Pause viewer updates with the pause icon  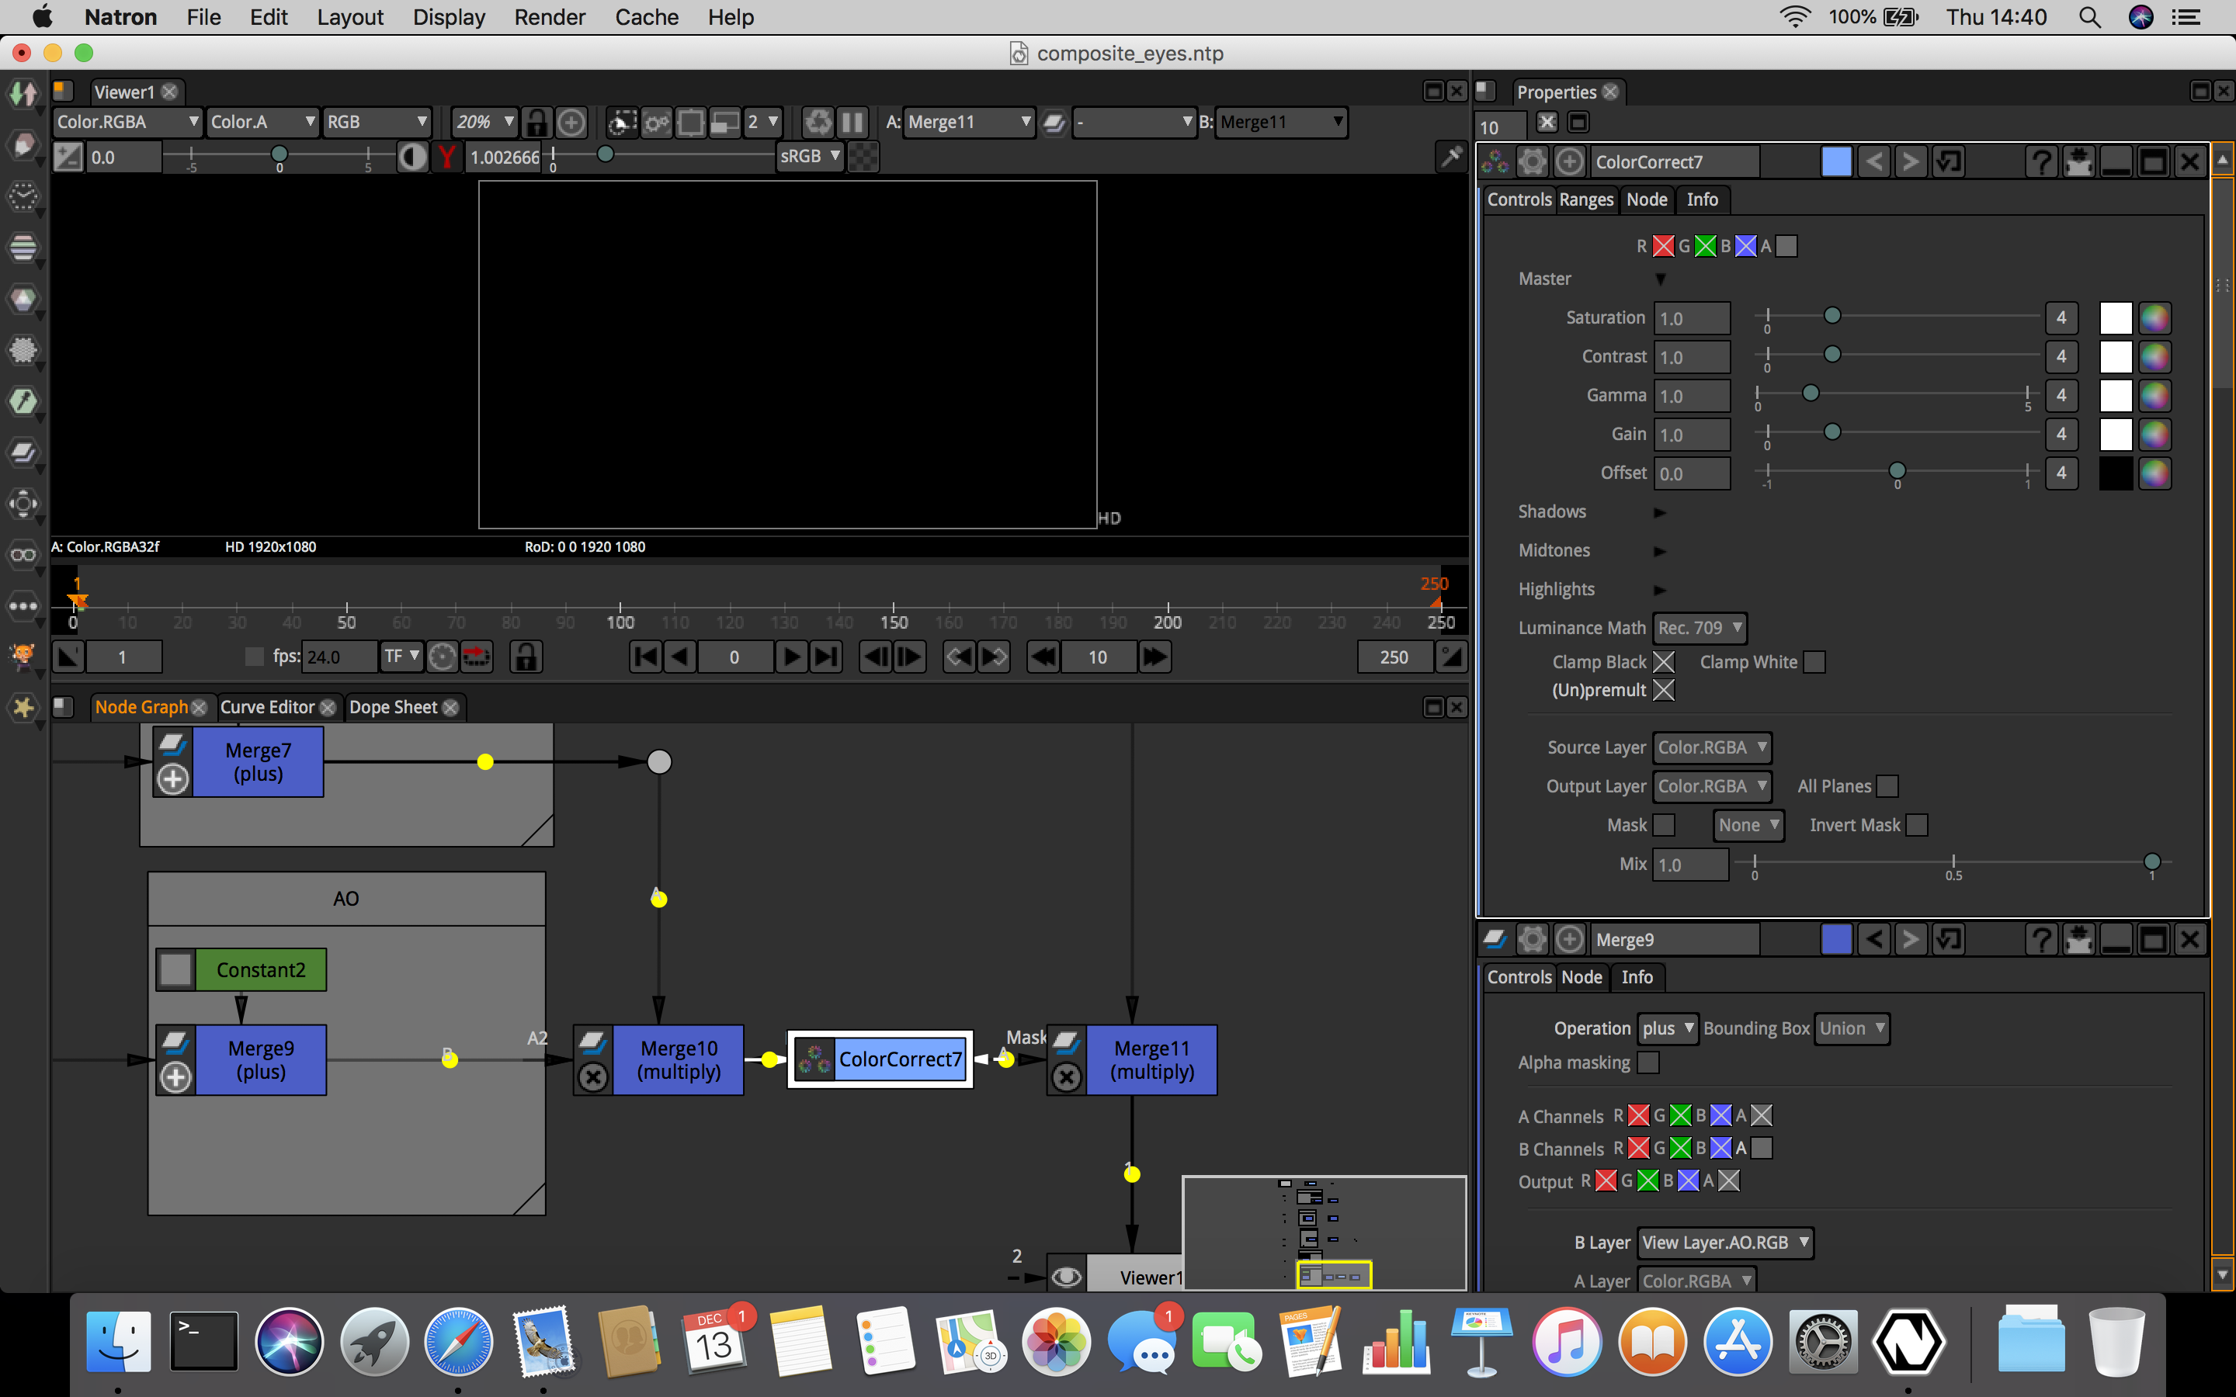(x=852, y=122)
